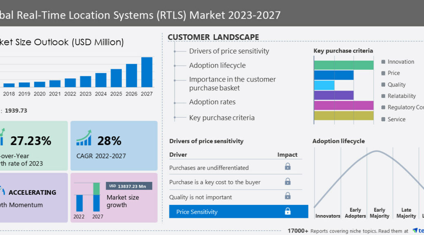Click lock icon beside Purchase is a key cost
The width and height of the screenshot is (424, 235).
(288, 181)
